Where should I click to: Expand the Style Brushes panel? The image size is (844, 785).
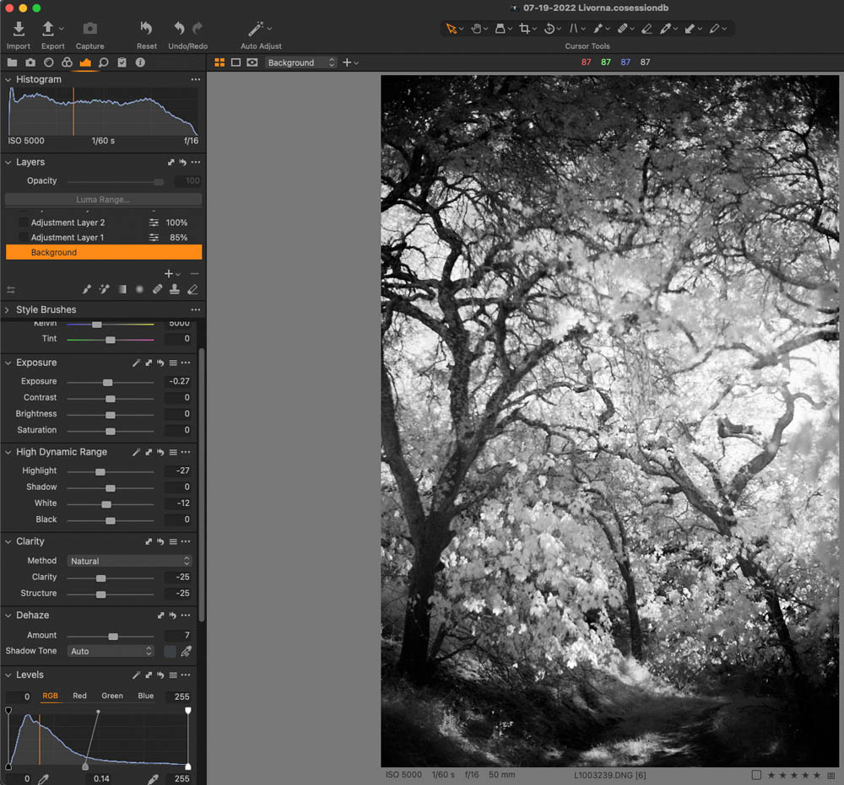tap(7, 309)
